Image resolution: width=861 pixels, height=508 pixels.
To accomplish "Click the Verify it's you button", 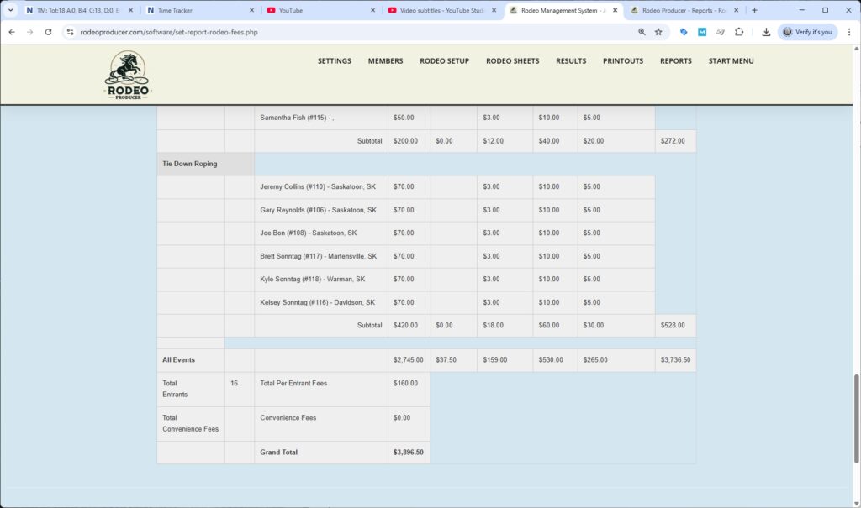I will click(x=808, y=32).
